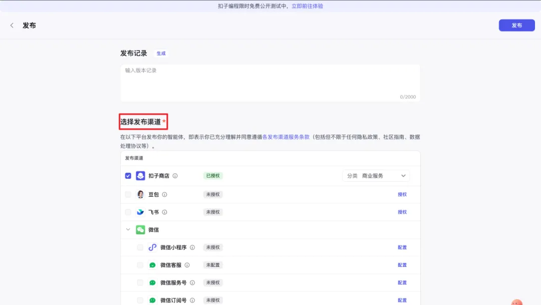The image size is (541, 305).
Task: Show info icon next to 微信订阅号
Action: point(192,300)
